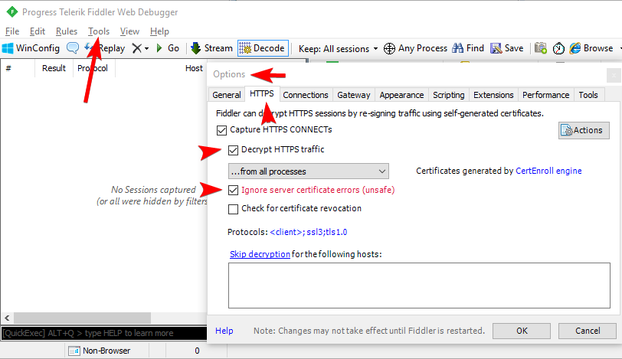Click the CertEnroll engine link

(x=548, y=171)
